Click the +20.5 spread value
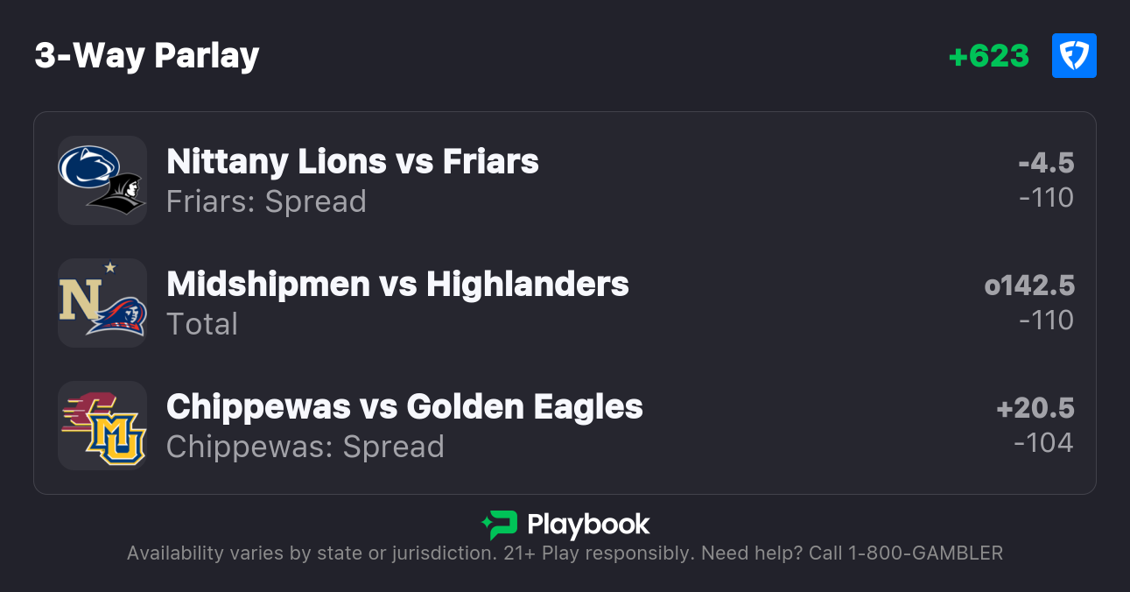Screen dimensions: 1130x592 click(x=1035, y=408)
